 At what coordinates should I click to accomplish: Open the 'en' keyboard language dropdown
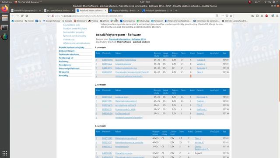(x=257, y=2)
